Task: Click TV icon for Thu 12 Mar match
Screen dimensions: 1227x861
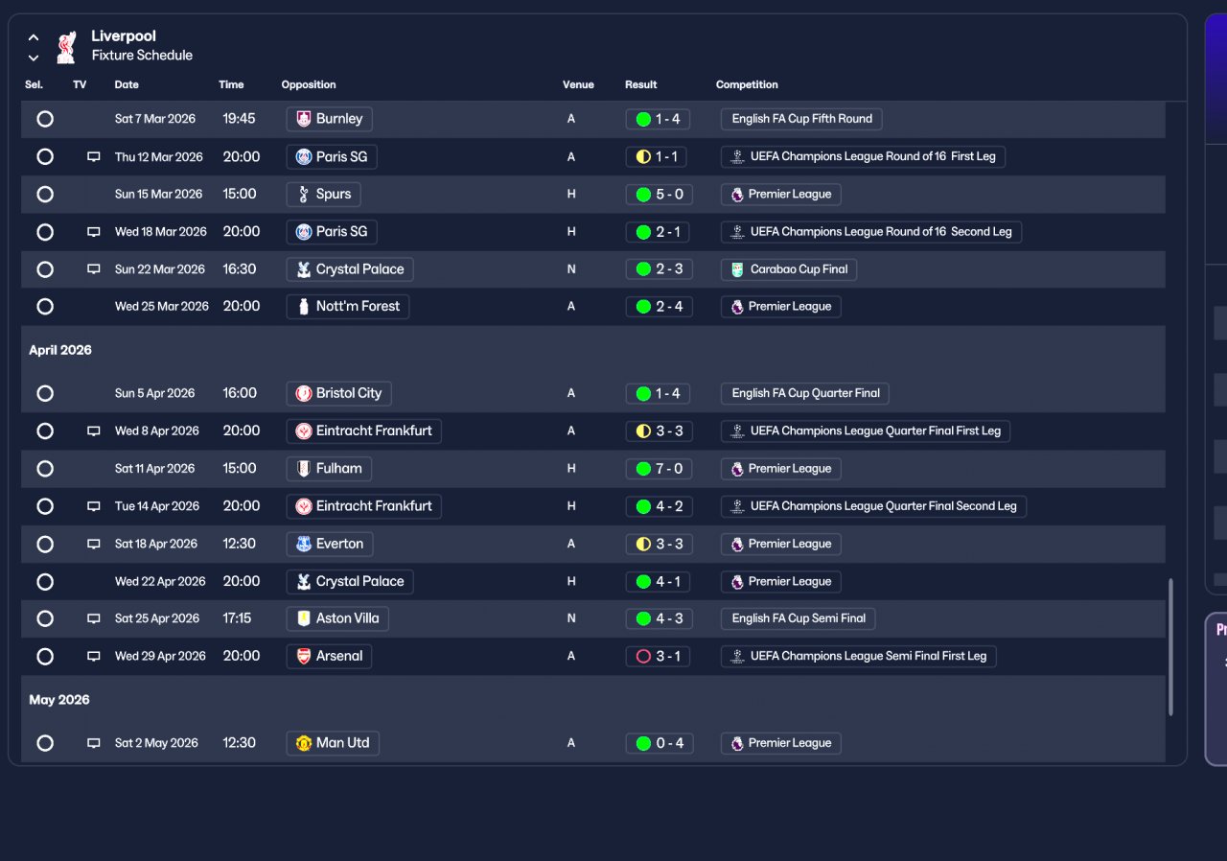Action: coord(94,156)
